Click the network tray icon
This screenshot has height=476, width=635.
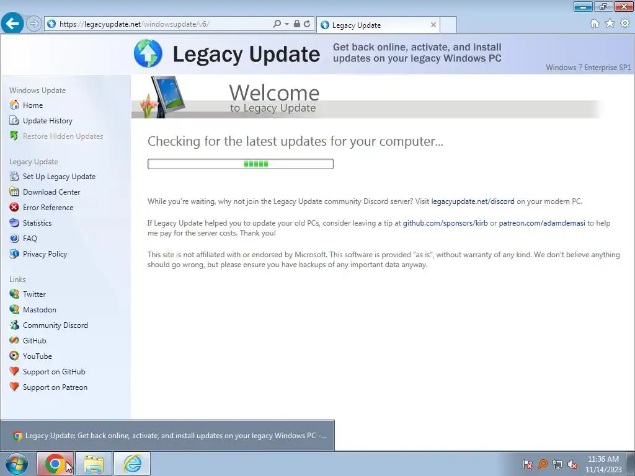[557, 464]
